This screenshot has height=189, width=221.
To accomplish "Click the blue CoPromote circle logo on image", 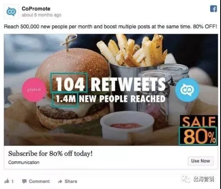I will tap(187, 90).
